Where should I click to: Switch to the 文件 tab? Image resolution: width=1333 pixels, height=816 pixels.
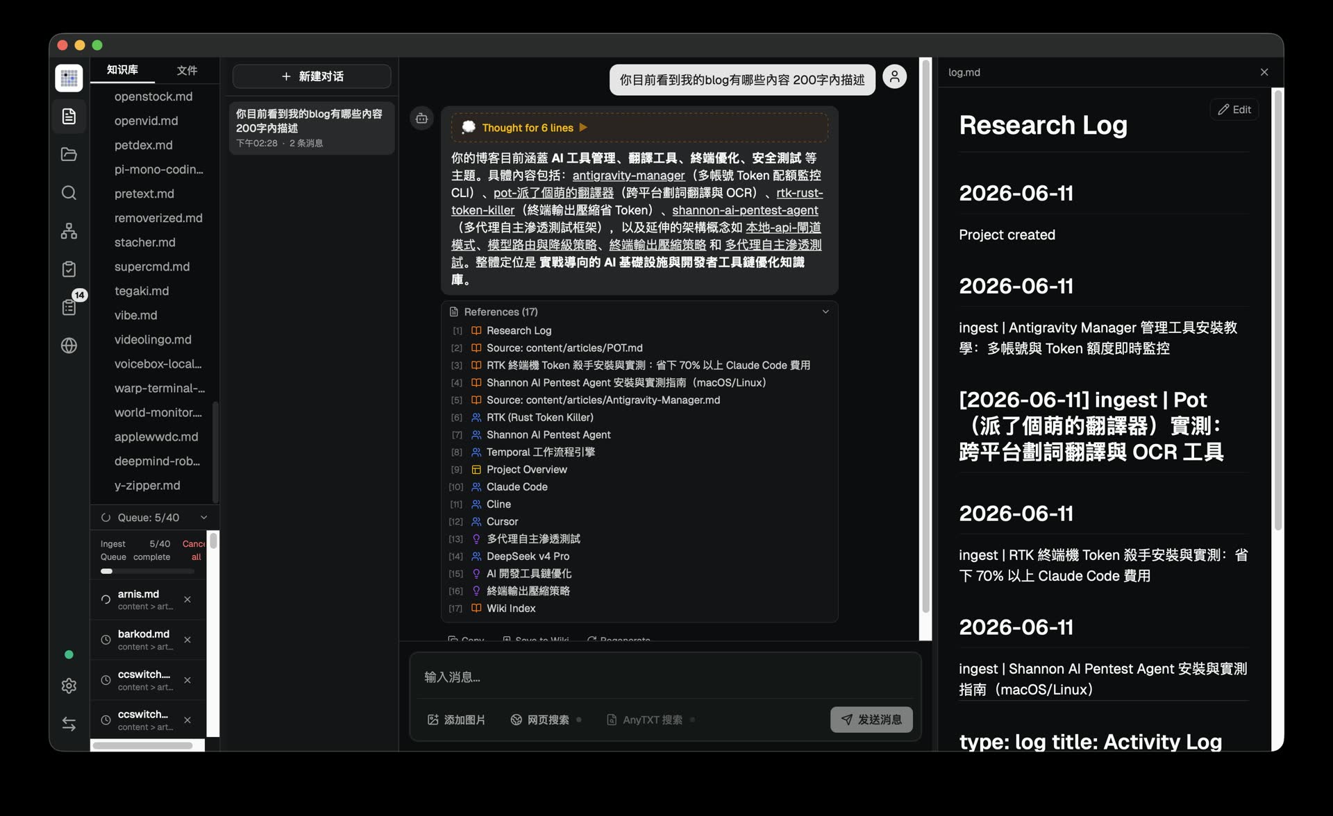tap(187, 70)
